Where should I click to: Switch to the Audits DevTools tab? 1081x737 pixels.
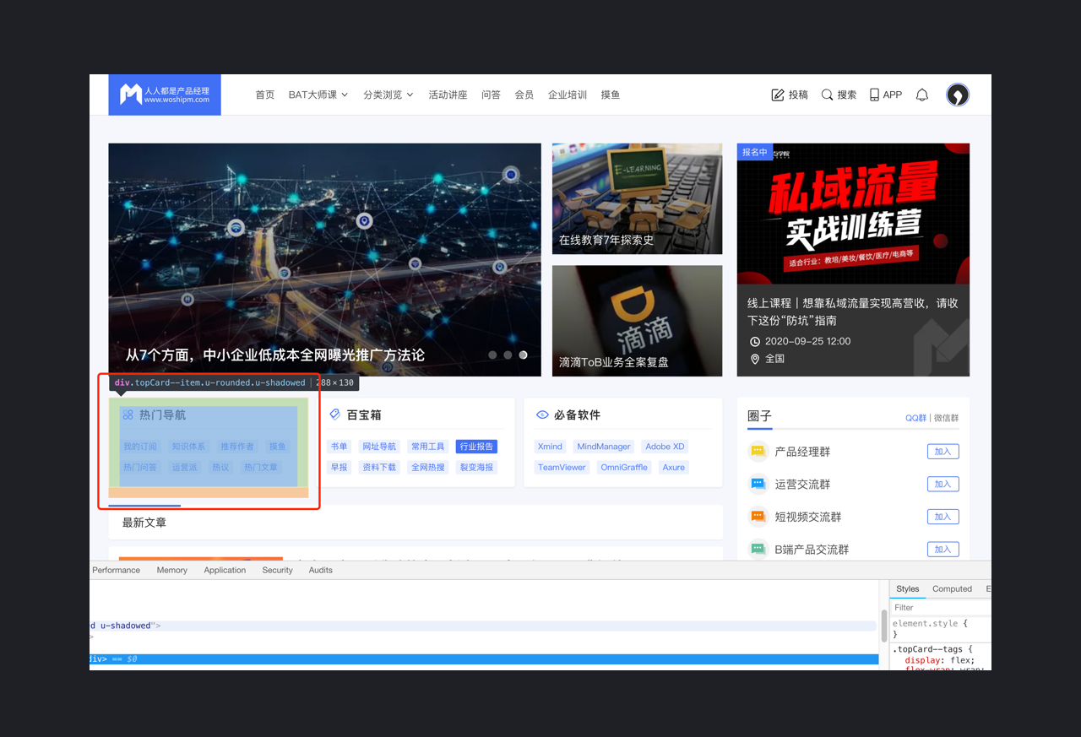coord(320,570)
